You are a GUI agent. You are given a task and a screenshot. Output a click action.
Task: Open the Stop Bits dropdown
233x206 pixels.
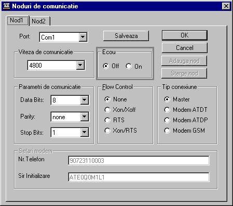[x=85, y=132]
